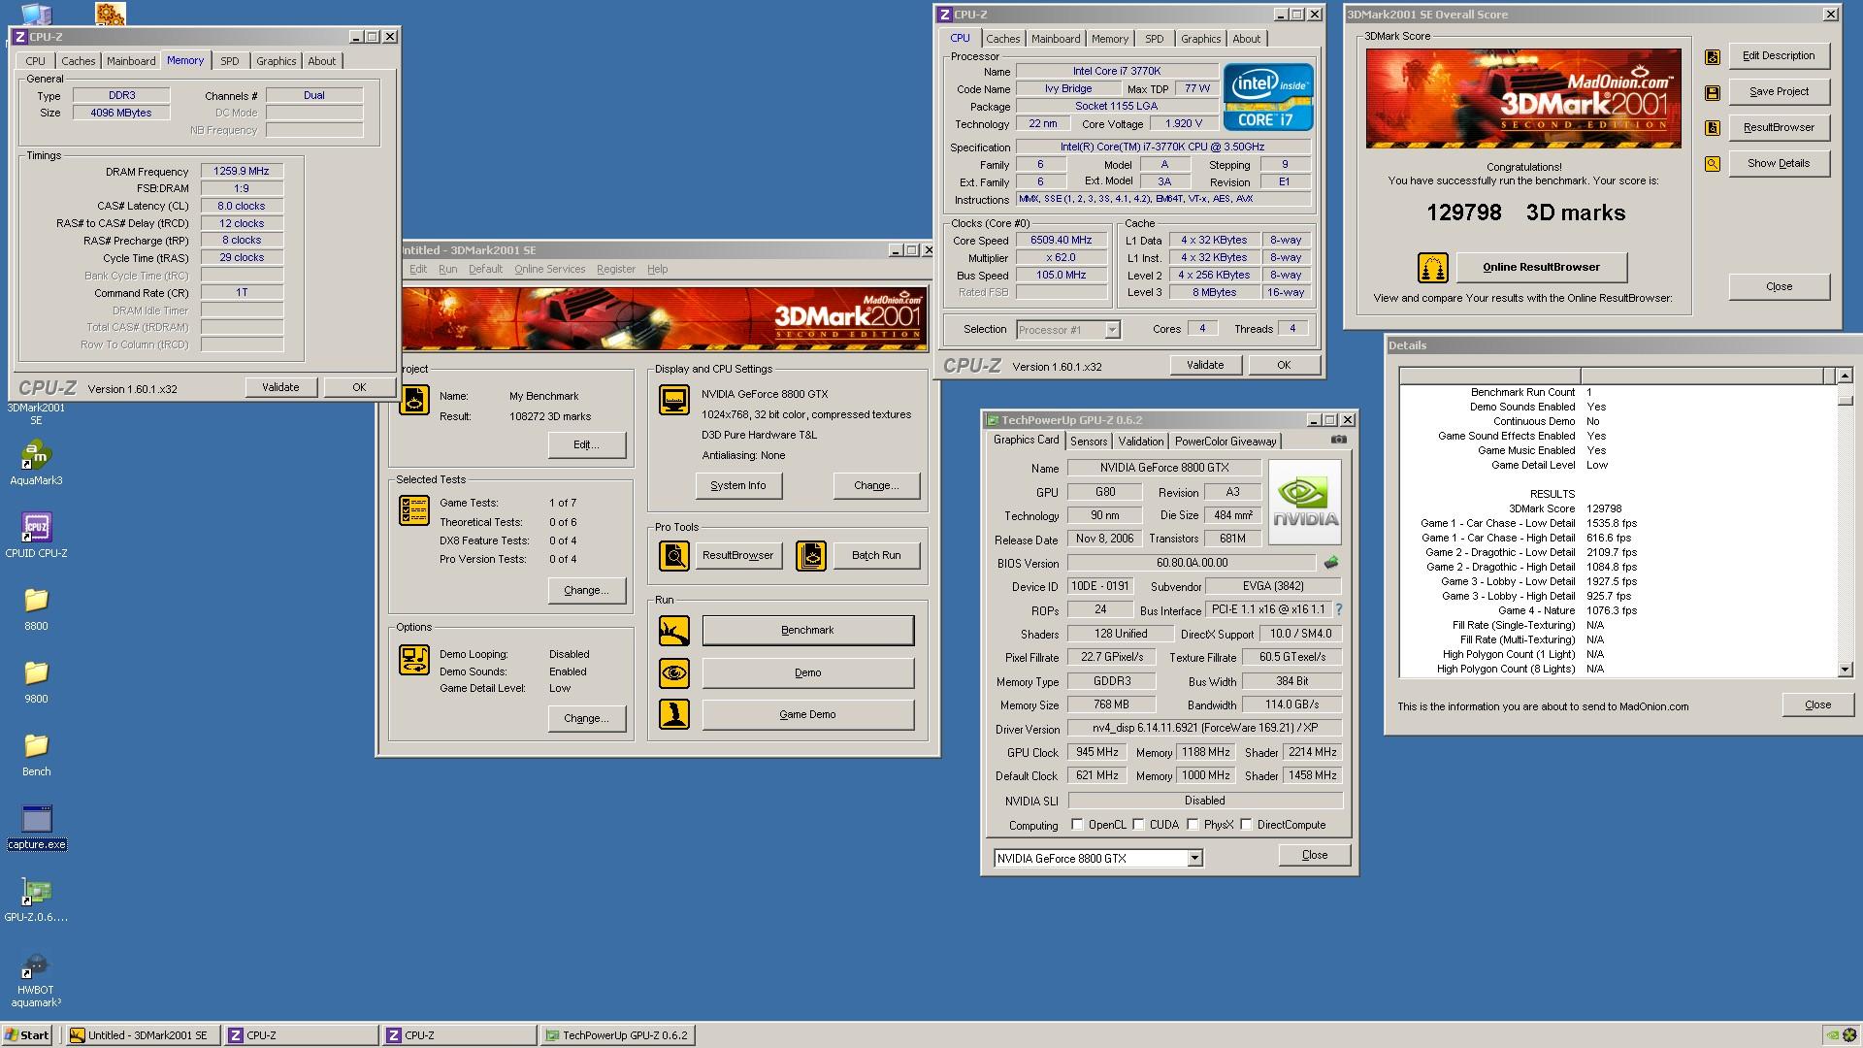
Task: Open the 8800 desktop folder
Action: 36,608
